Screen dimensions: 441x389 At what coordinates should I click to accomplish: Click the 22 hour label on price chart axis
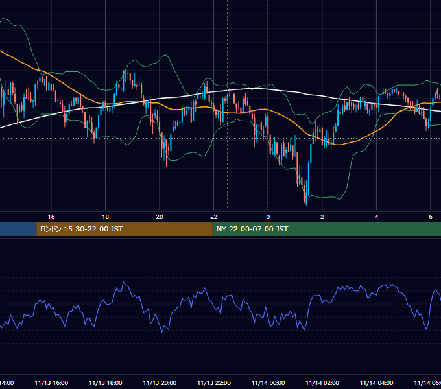tap(214, 217)
